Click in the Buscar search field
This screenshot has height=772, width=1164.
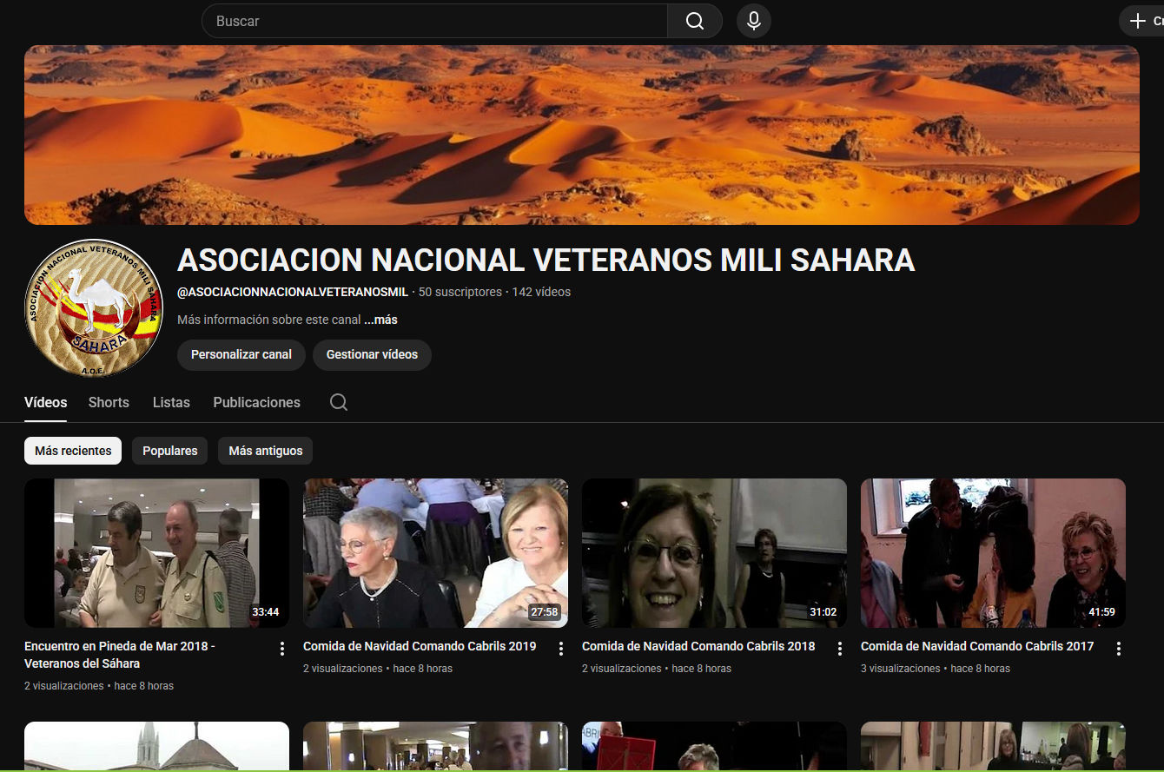point(434,21)
